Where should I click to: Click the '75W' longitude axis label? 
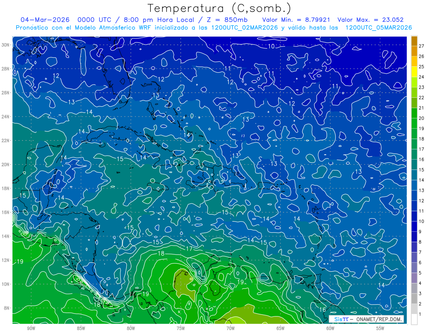tap(181, 328)
